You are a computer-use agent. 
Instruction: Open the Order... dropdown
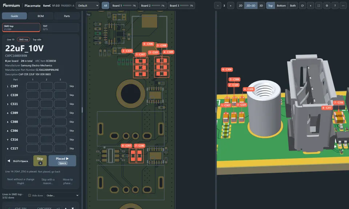coord(62,196)
